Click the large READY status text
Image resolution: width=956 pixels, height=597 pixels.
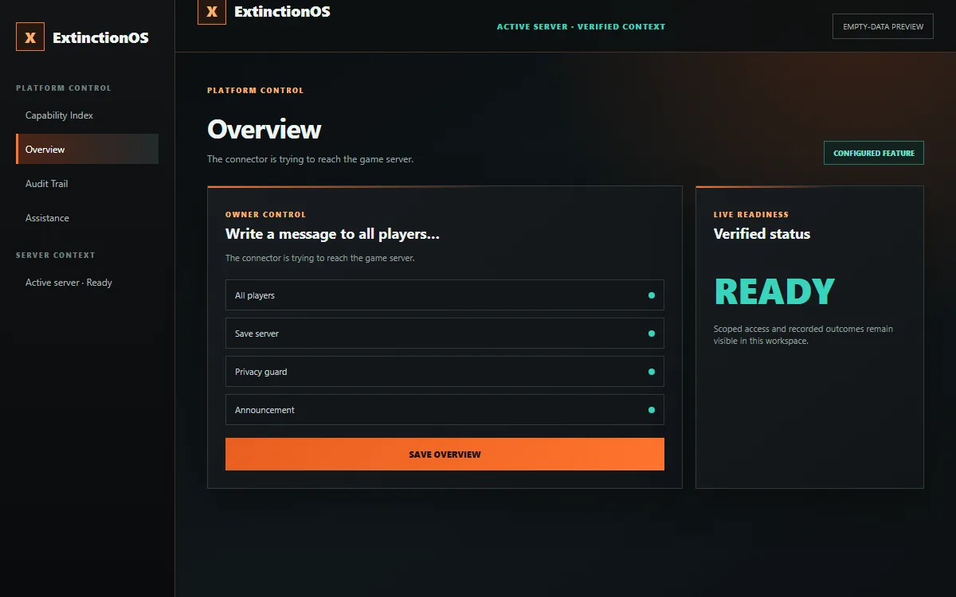[x=774, y=292]
